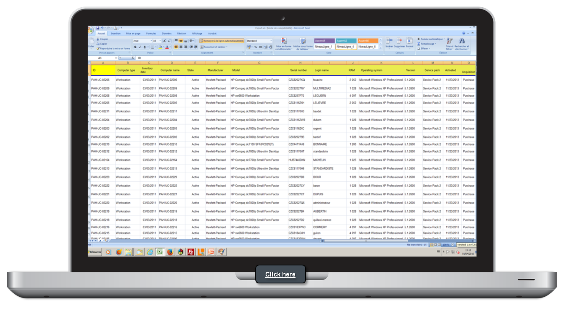Viewport: 565px width, 309px height.
Task: Switch to Données tab
Action: tap(167, 33)
